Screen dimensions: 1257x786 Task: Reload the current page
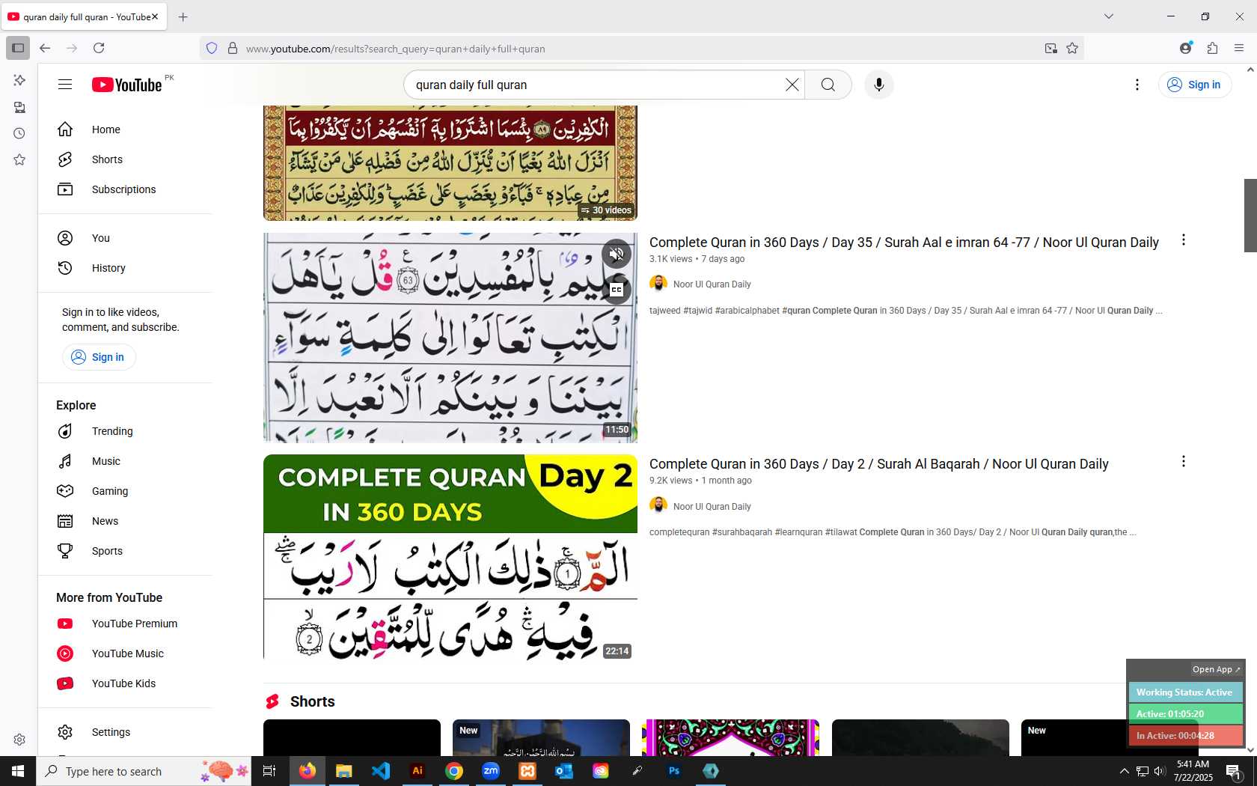[x=99, y=48]
